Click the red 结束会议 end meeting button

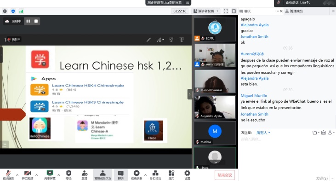pos(225,175)
